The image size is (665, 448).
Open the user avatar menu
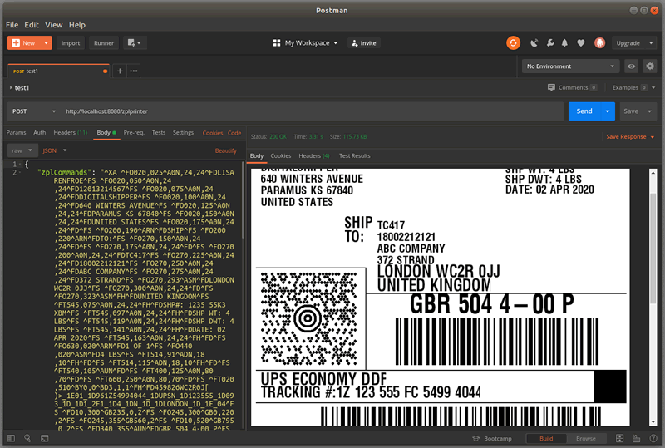pos(600,42)
